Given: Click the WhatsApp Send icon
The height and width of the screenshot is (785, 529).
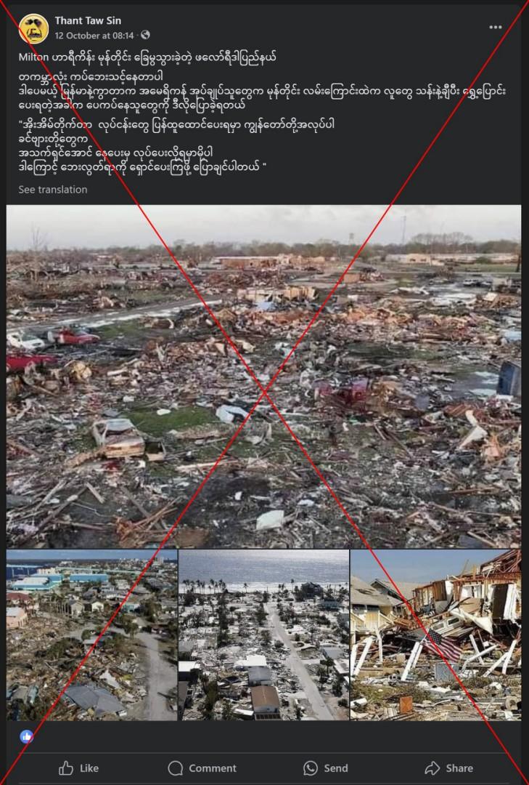Looking at the screenshot, I should pyautogui.click(x=311, y=768).
